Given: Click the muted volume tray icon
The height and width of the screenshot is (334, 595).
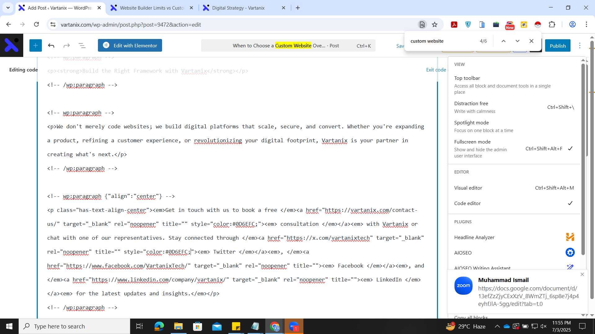Looking at the screenshot, I should pos(544,326).
